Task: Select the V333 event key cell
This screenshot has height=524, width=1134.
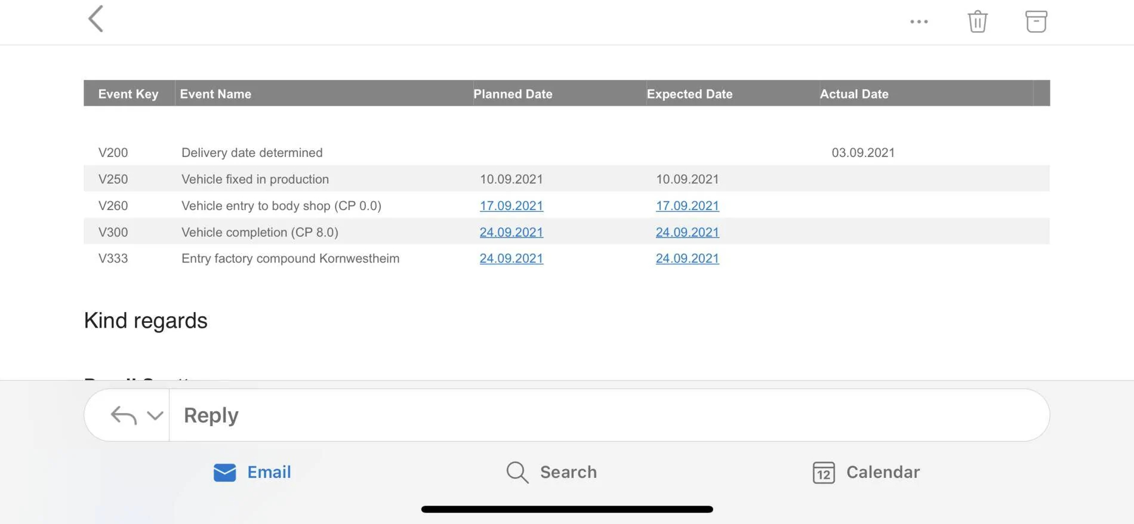Action: point(113,258)
